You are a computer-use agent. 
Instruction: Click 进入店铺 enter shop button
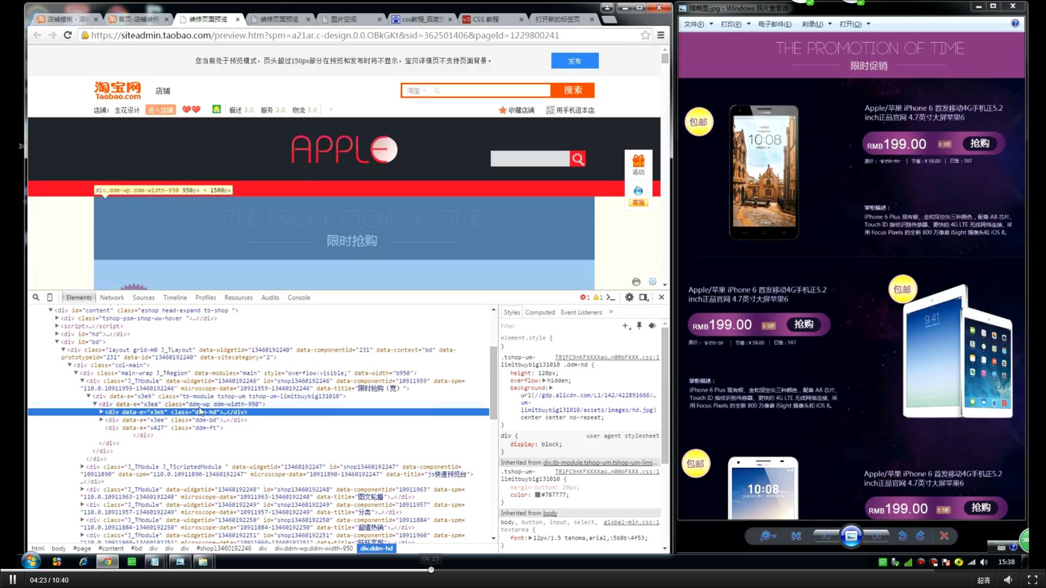point(160,110)
